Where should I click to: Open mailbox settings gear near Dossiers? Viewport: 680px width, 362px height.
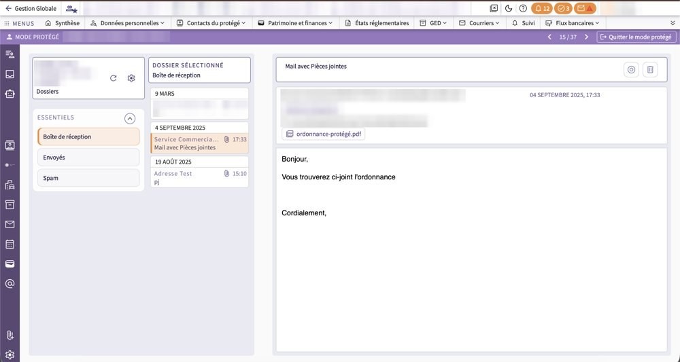[x=131, y=78]
